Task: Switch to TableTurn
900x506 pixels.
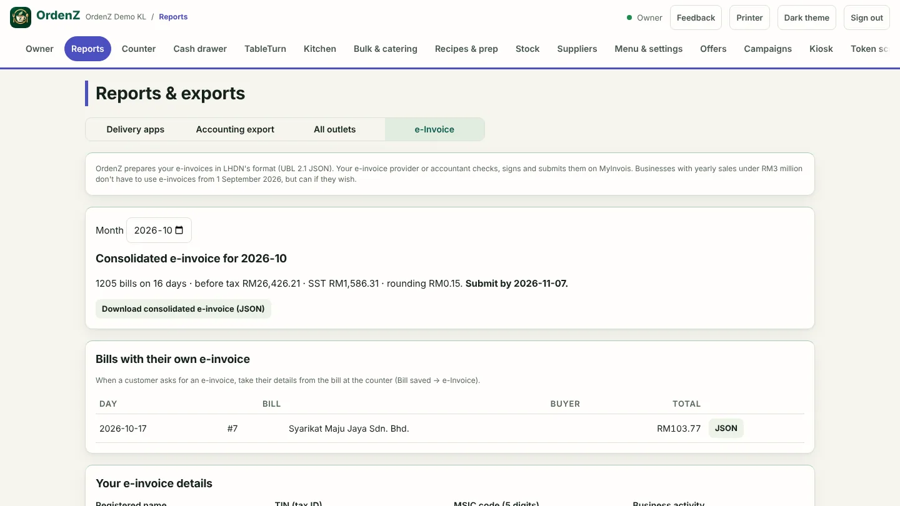Action: click(265, 49)
